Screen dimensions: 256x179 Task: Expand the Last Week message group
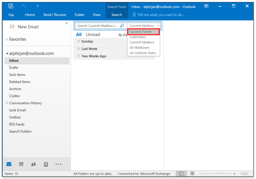coord(79,49)
